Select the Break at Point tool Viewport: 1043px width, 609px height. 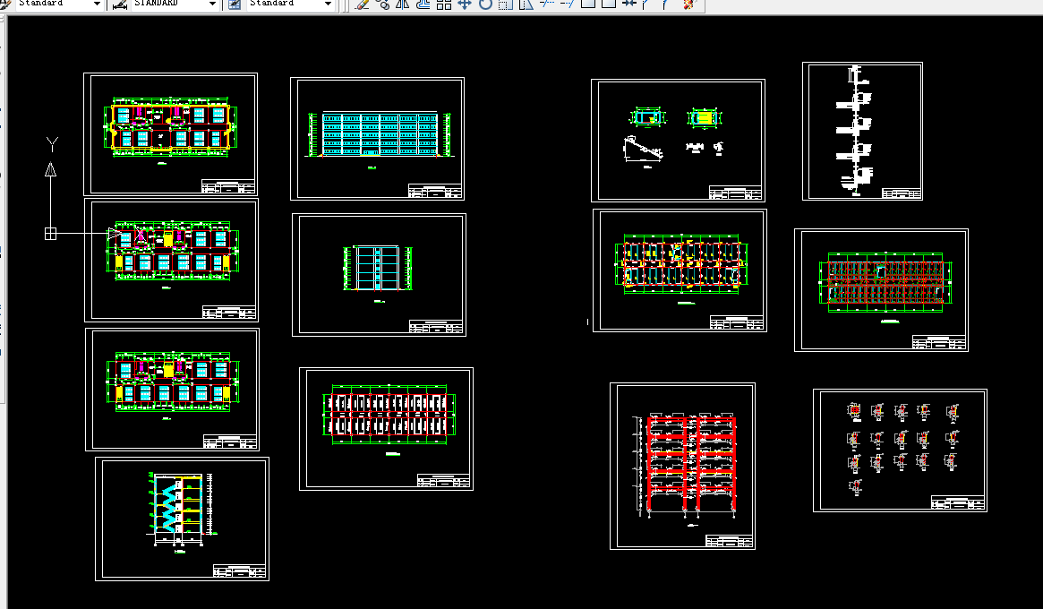pyautogui.click(x=588, y=4)
